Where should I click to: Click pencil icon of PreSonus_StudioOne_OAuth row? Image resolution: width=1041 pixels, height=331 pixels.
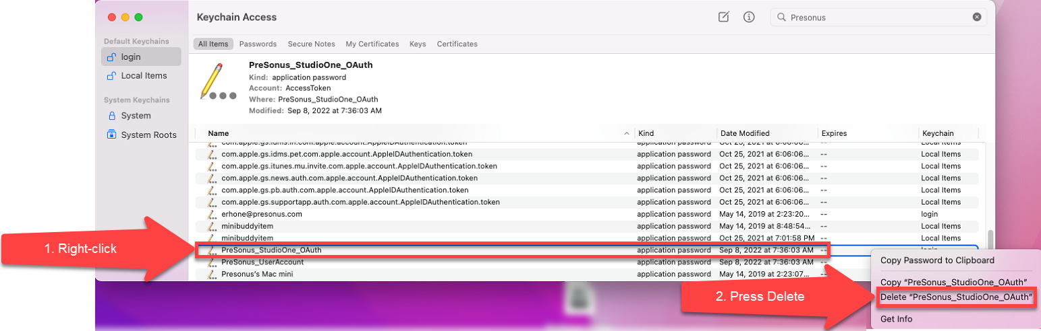211,250
